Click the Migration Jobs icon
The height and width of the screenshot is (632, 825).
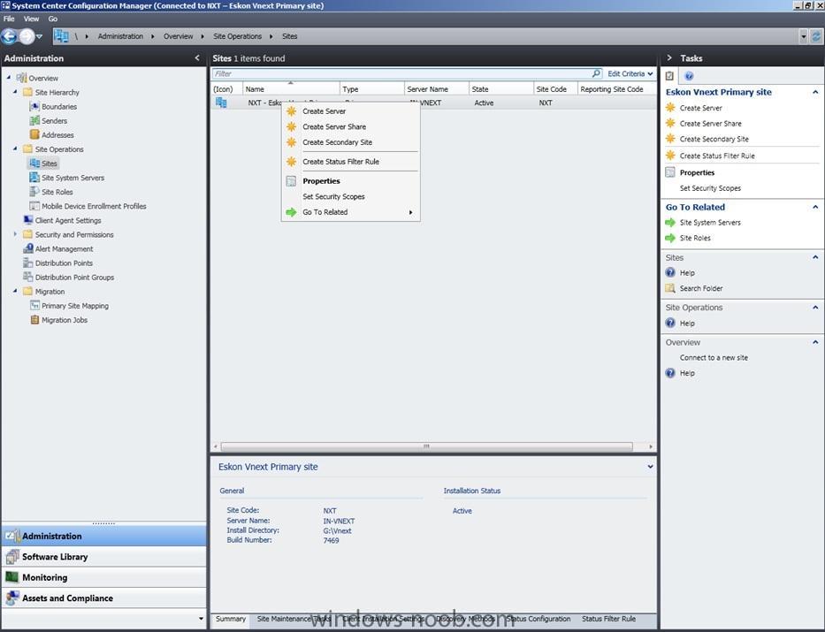[34, 319]
